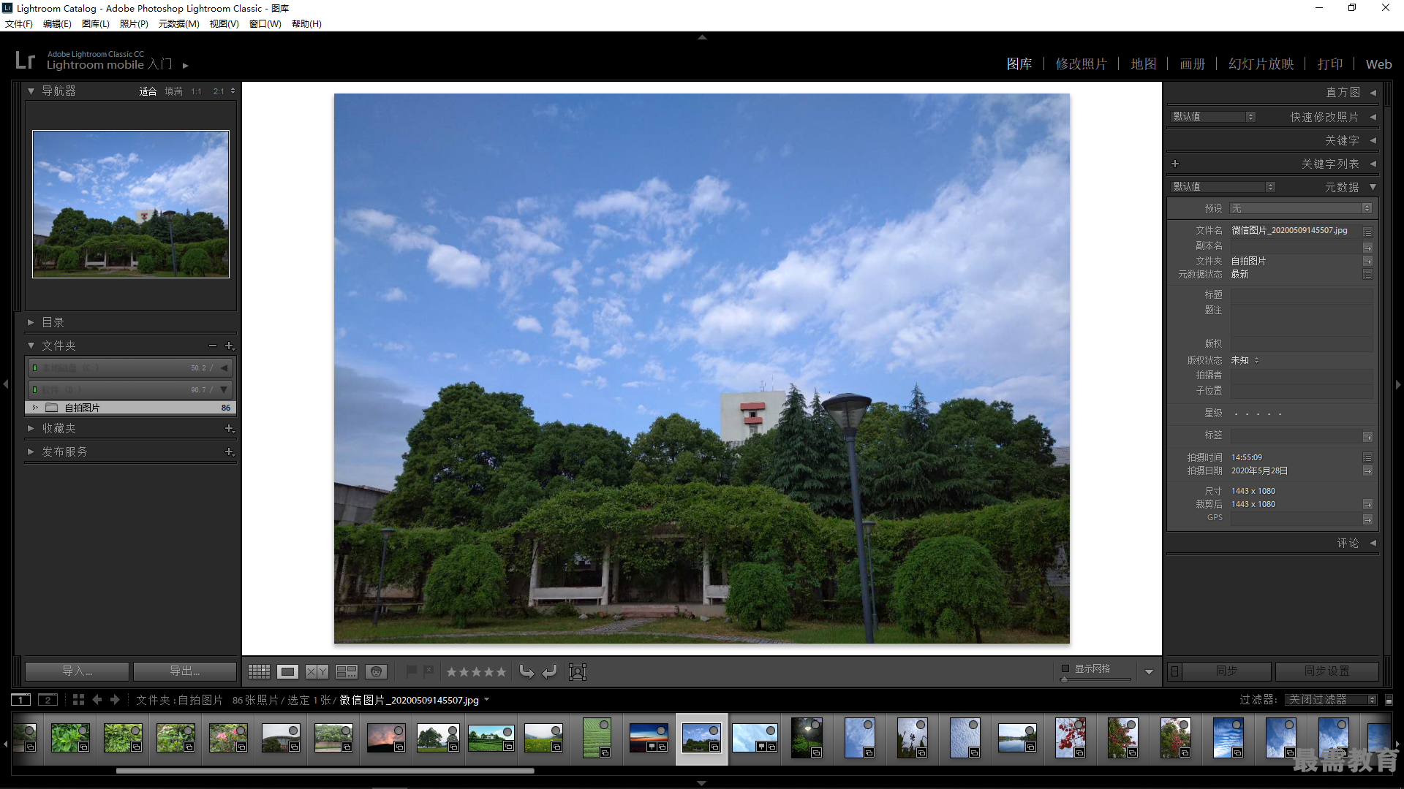Hide the right panel group arrow

[x=1398, y=384]
